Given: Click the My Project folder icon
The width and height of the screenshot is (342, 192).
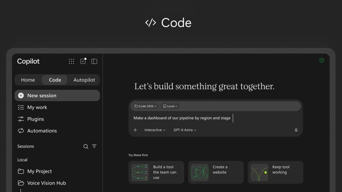Looking at the screenshot, I should (21, 172).
